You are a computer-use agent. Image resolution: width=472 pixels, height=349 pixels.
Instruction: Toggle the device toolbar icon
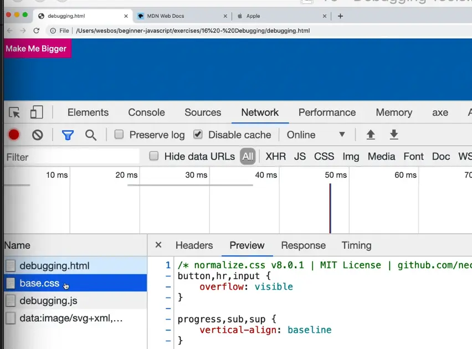[37, 112]
